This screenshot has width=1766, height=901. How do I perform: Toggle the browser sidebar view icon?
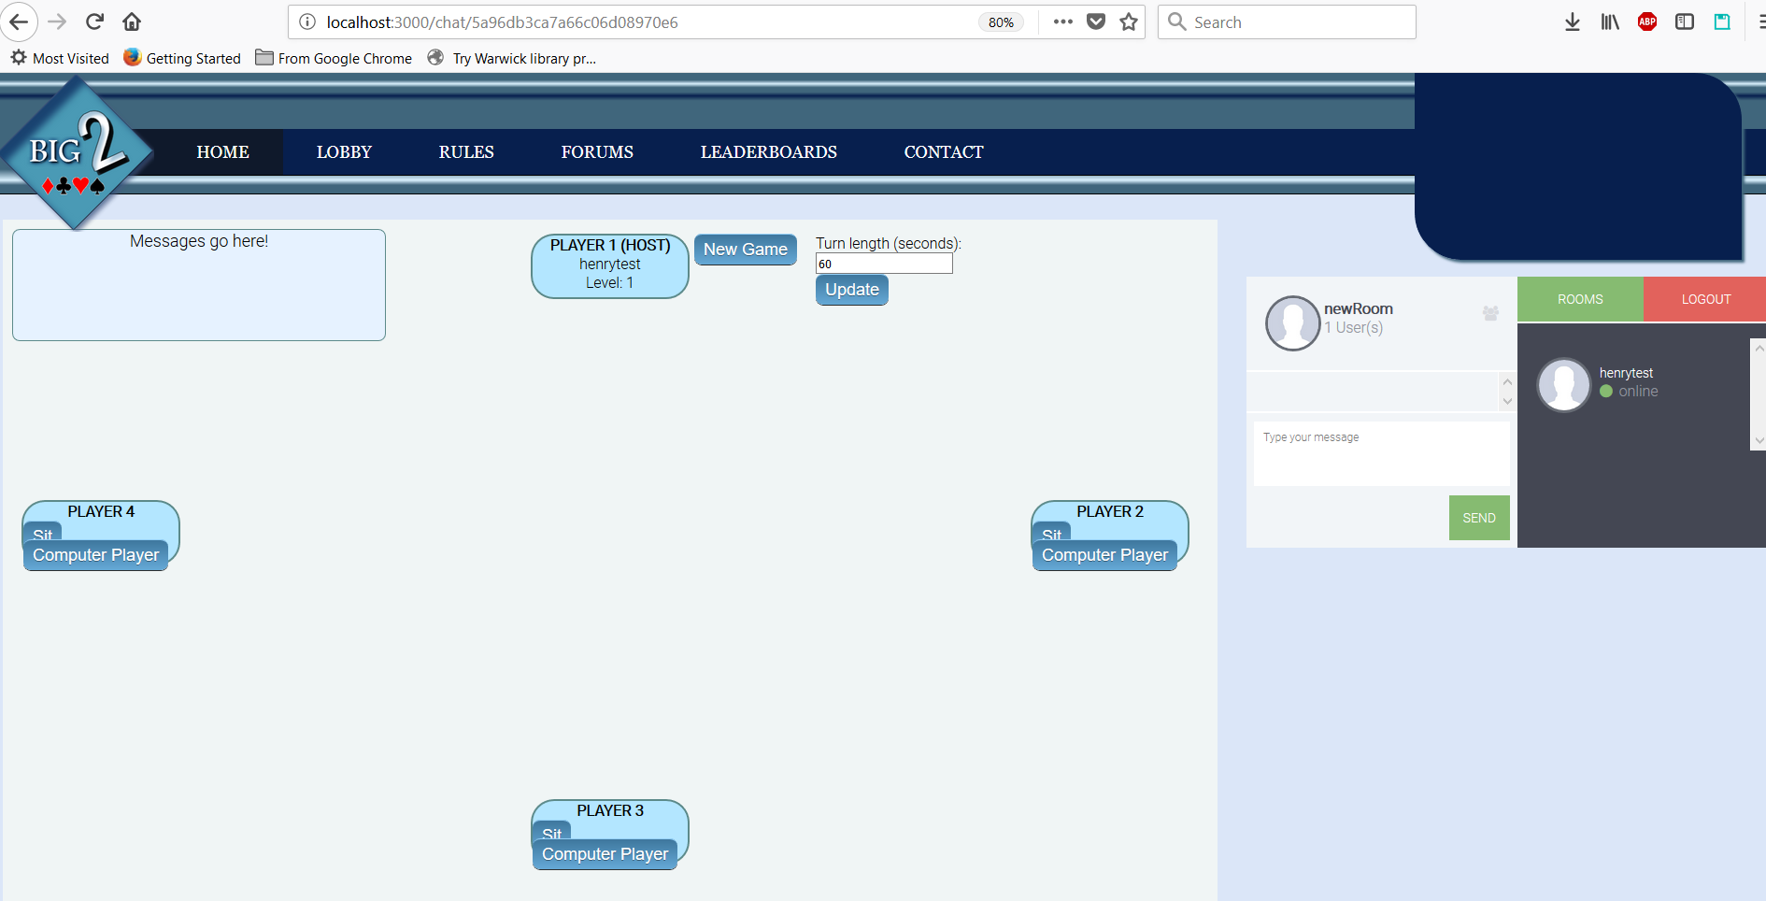pos(1684,21)
